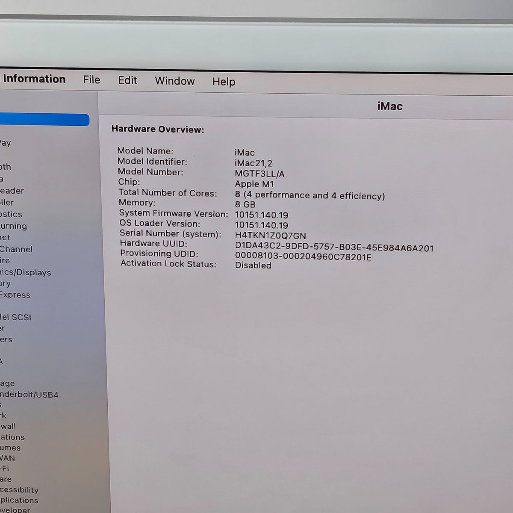Select Graphics/Displays in the sidebar
The image size is (513, 513).
click(x=26, y=272)
